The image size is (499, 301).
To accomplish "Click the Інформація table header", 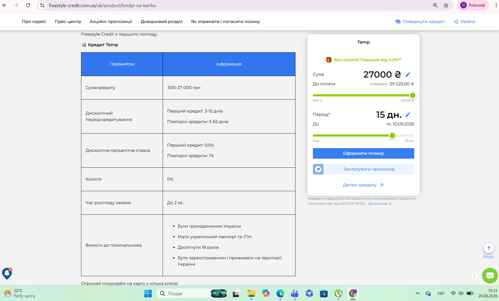I will coord(229,64).
